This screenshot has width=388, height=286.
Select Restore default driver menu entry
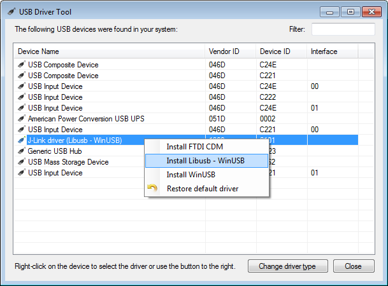coord(203,188)
